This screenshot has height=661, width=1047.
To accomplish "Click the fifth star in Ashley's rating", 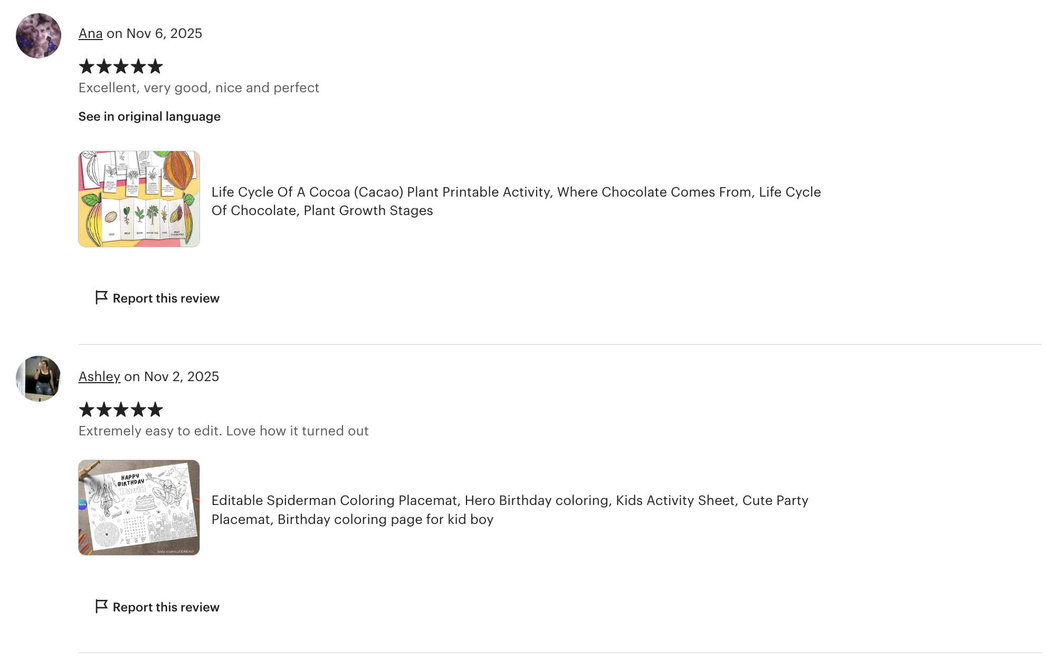I will (x=155, y=410).
